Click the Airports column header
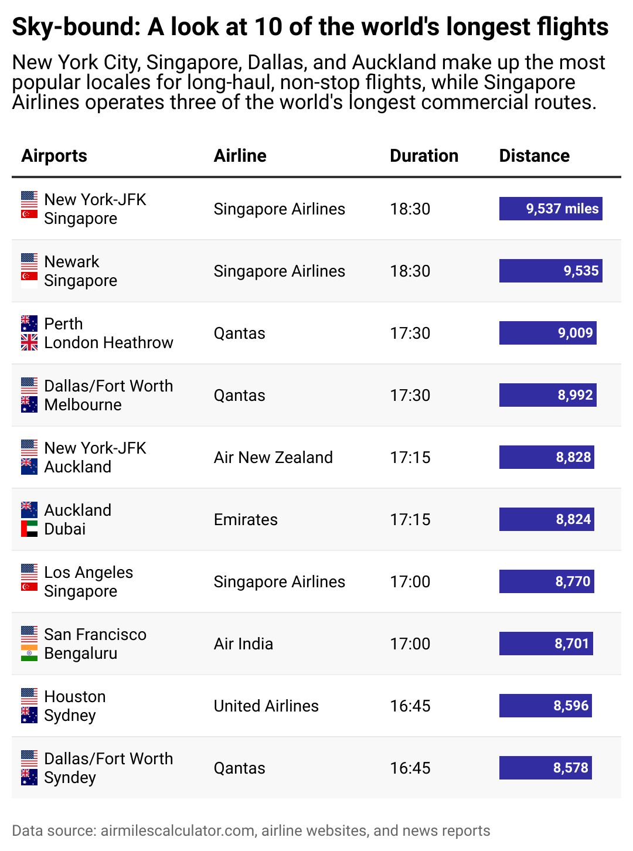 (54, 156)
